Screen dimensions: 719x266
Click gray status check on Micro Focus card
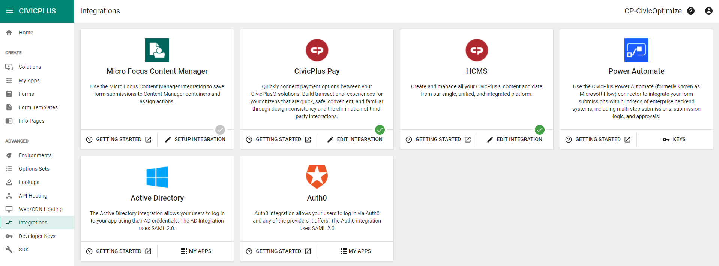[x=220, y=130]
